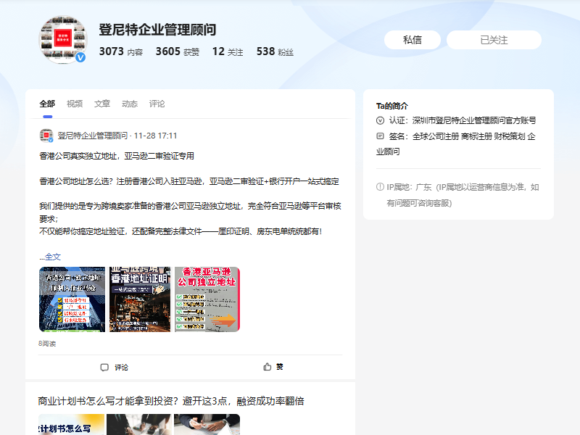580x435 pixels.
Task: Click the 私信 button
Action: click(x=412, y=40)
